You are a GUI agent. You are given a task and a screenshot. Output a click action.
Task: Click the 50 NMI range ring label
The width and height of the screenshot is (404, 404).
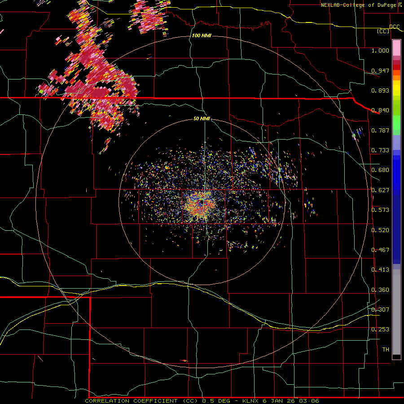[x=202, y=119]
